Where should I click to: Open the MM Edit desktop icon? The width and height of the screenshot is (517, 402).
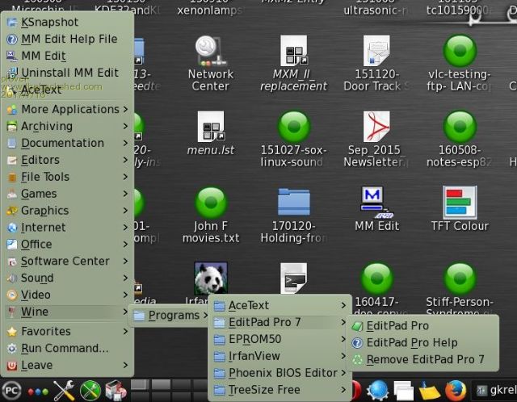[x=376, y=203]
